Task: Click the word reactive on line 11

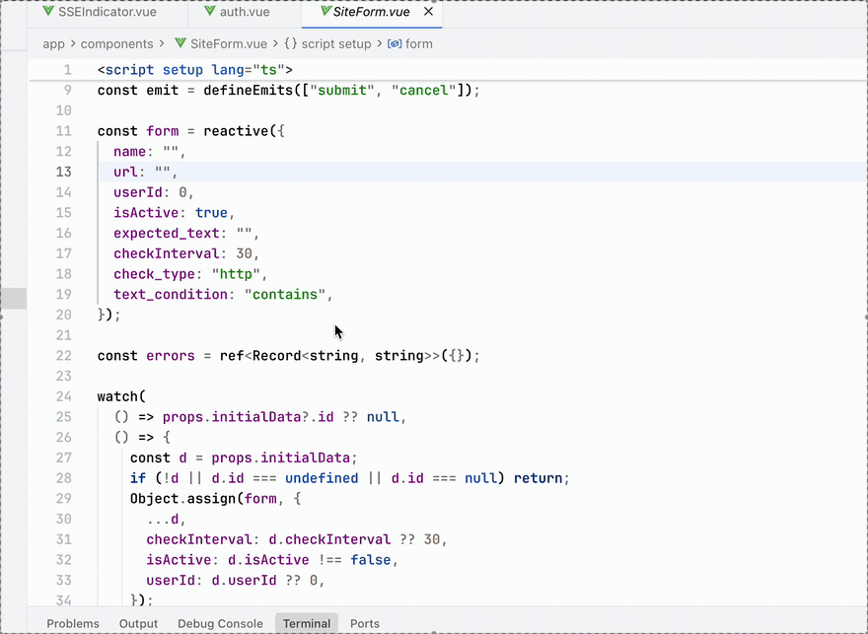Action: (236, 131)
